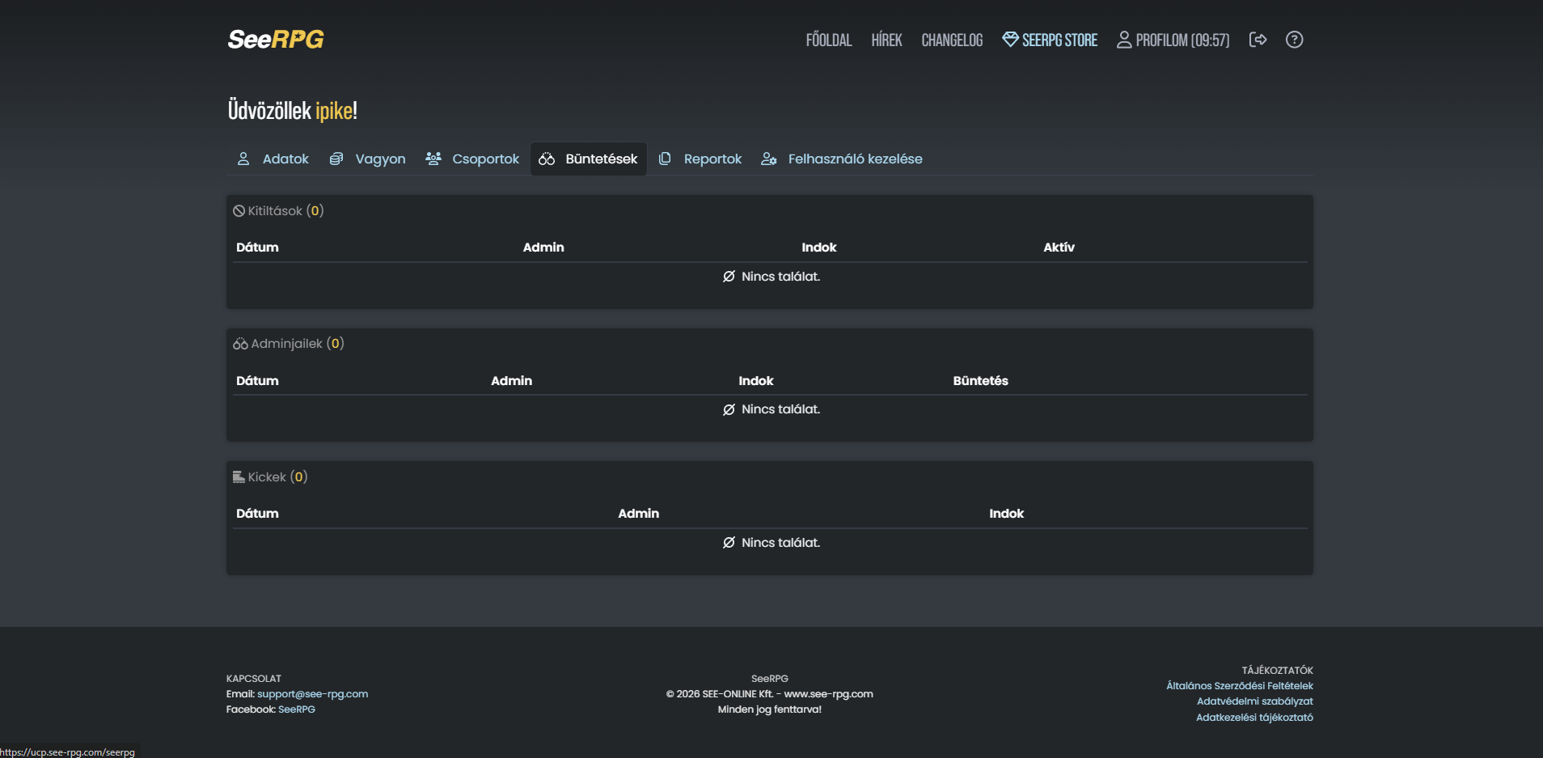This screenshot has height=758, width=1543.
Task: Click Minden jog fenntartva! footer text
Action: click(770, 709)
